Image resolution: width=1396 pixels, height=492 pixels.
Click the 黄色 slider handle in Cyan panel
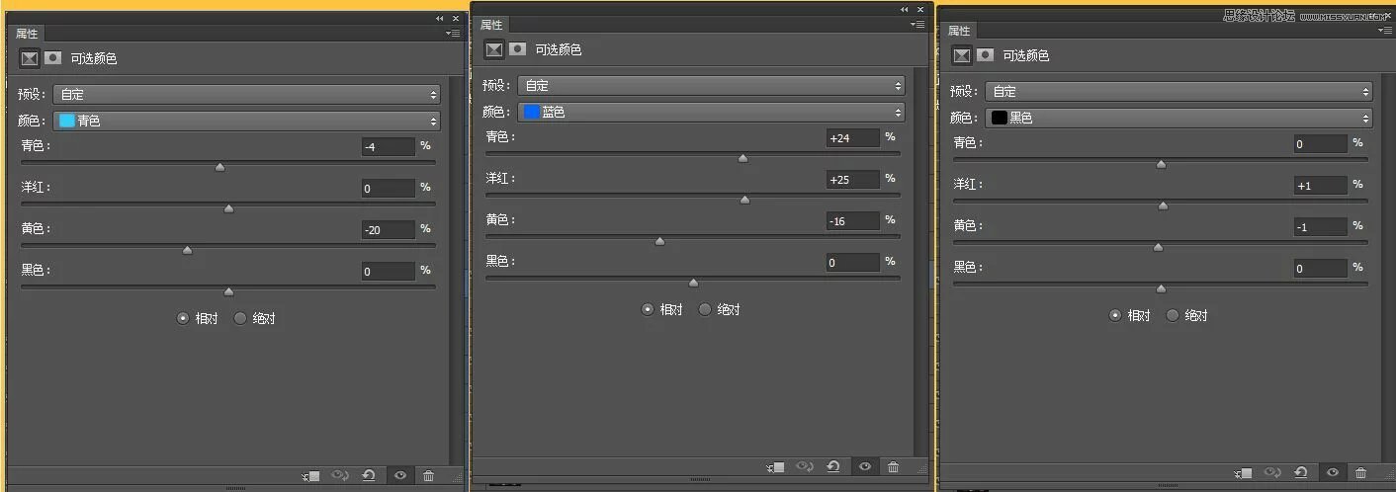coord(187,250)
